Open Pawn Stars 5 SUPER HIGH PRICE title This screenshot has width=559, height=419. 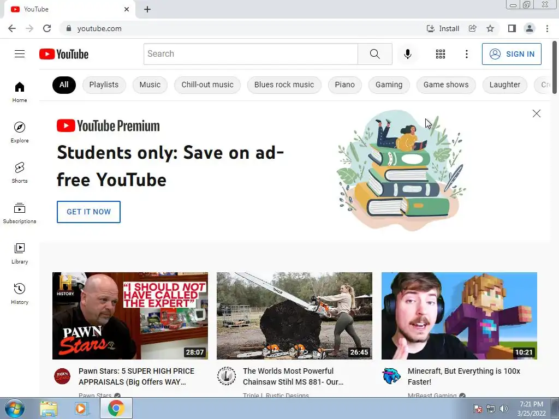pyautogui.click(x=136, y=376)
